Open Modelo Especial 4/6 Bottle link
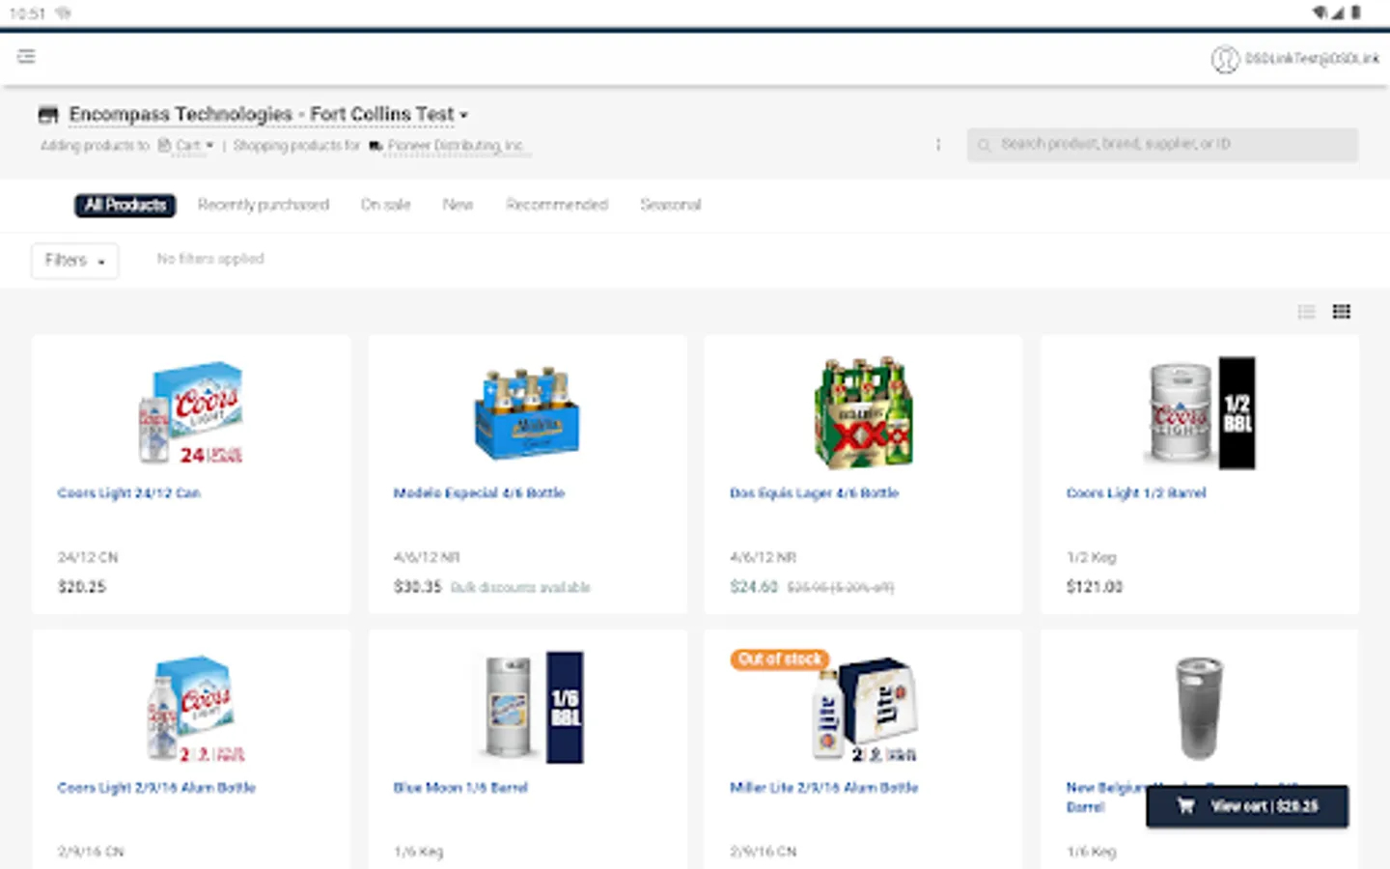This screenshot has width=1390, height=869. pyautogui.click(x=479, y=493)
